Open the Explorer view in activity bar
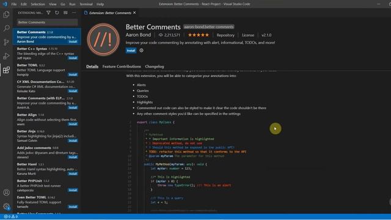The height and width of the screenshot is (220, 391). pos(6,15)
